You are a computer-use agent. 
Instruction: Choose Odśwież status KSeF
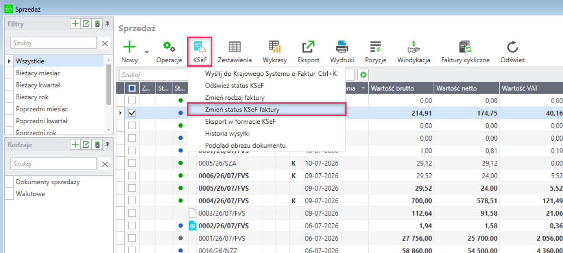coord(267,85)
